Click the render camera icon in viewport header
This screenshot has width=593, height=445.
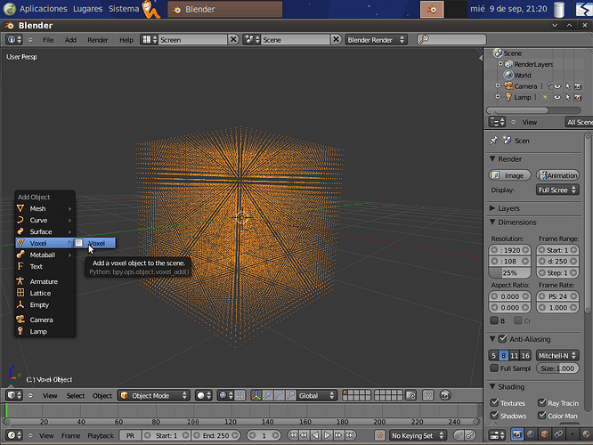pyautogui.click(x=445, y=395)
